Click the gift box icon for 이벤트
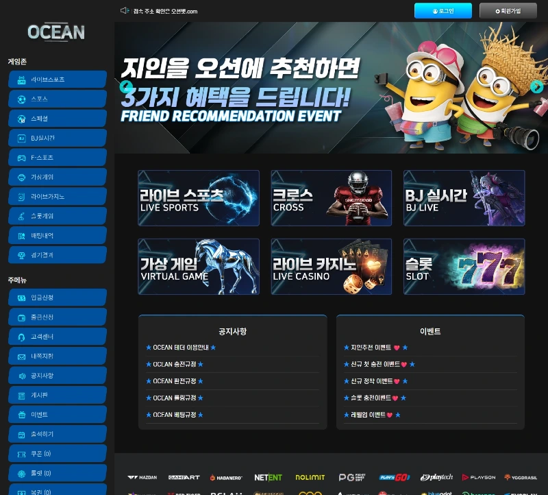 [x=21, y=415]
